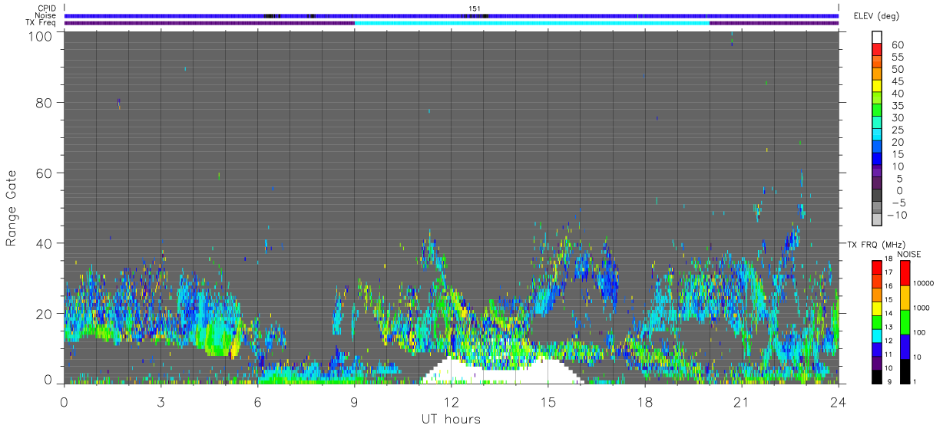The height and width of the screenshot is (435, 943).
Task: Click the '40' tick label on the Range Gate axis
Action: point(44,243)
